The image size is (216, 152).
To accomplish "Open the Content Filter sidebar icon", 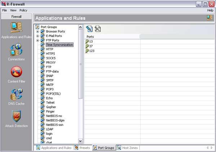I will click(16, 72).
